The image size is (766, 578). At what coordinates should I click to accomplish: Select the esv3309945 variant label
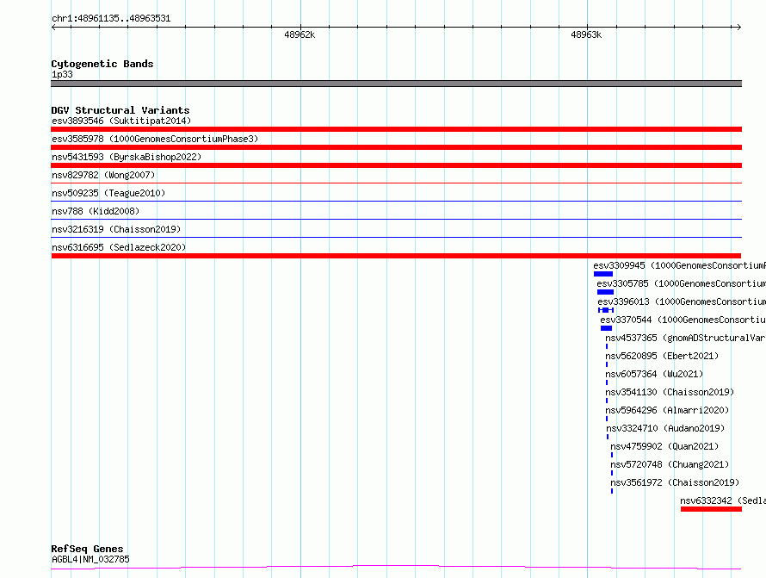pos(680,265)
